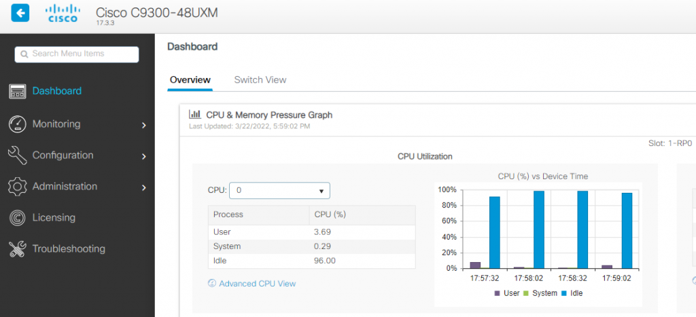Screen dimensions: 696x317
Task: Open the Configuration menu label
Action: pos(63,155)
